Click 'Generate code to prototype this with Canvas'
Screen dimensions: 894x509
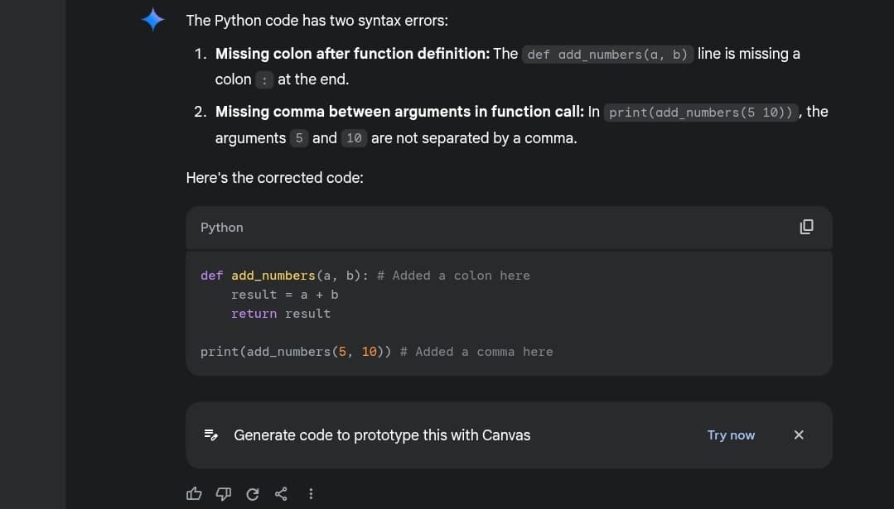point(382,435)
